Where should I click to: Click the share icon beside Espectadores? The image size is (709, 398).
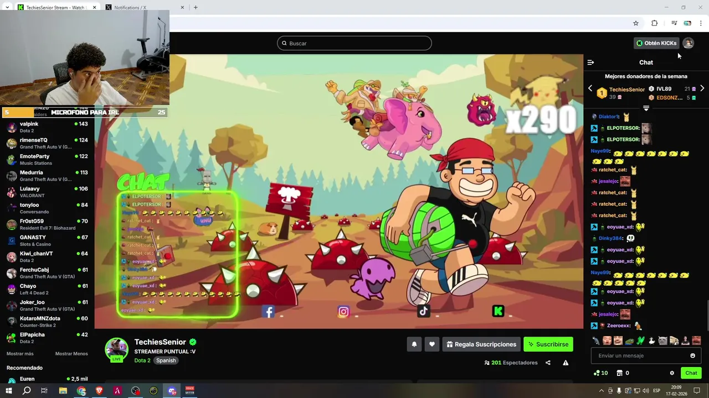tap(548, 363)
